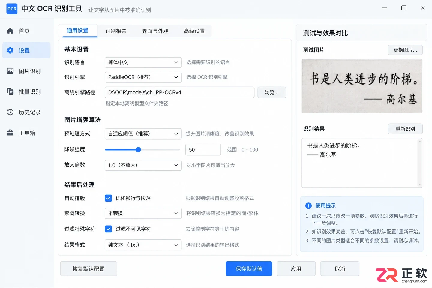Click the OCR app logo icon
The height and width of the screenshot is (288, 432).
click(12, 9)
